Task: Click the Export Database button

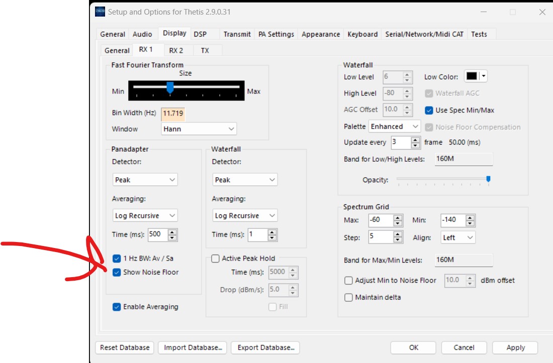Action: click(265, 347)
